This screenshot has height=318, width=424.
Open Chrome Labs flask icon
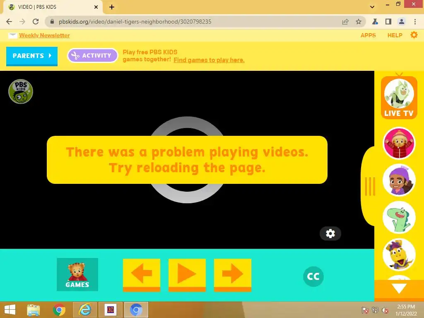point(375,22)
